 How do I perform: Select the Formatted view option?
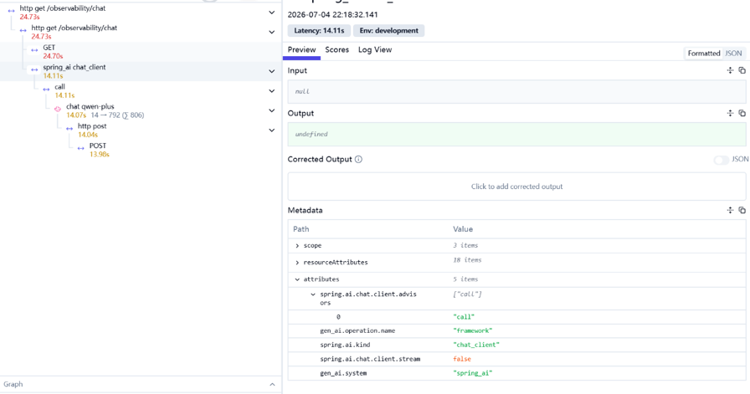[704, 53]
